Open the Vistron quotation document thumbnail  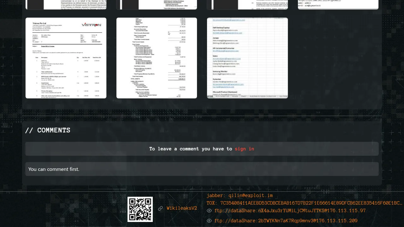(x=66, y=58)
